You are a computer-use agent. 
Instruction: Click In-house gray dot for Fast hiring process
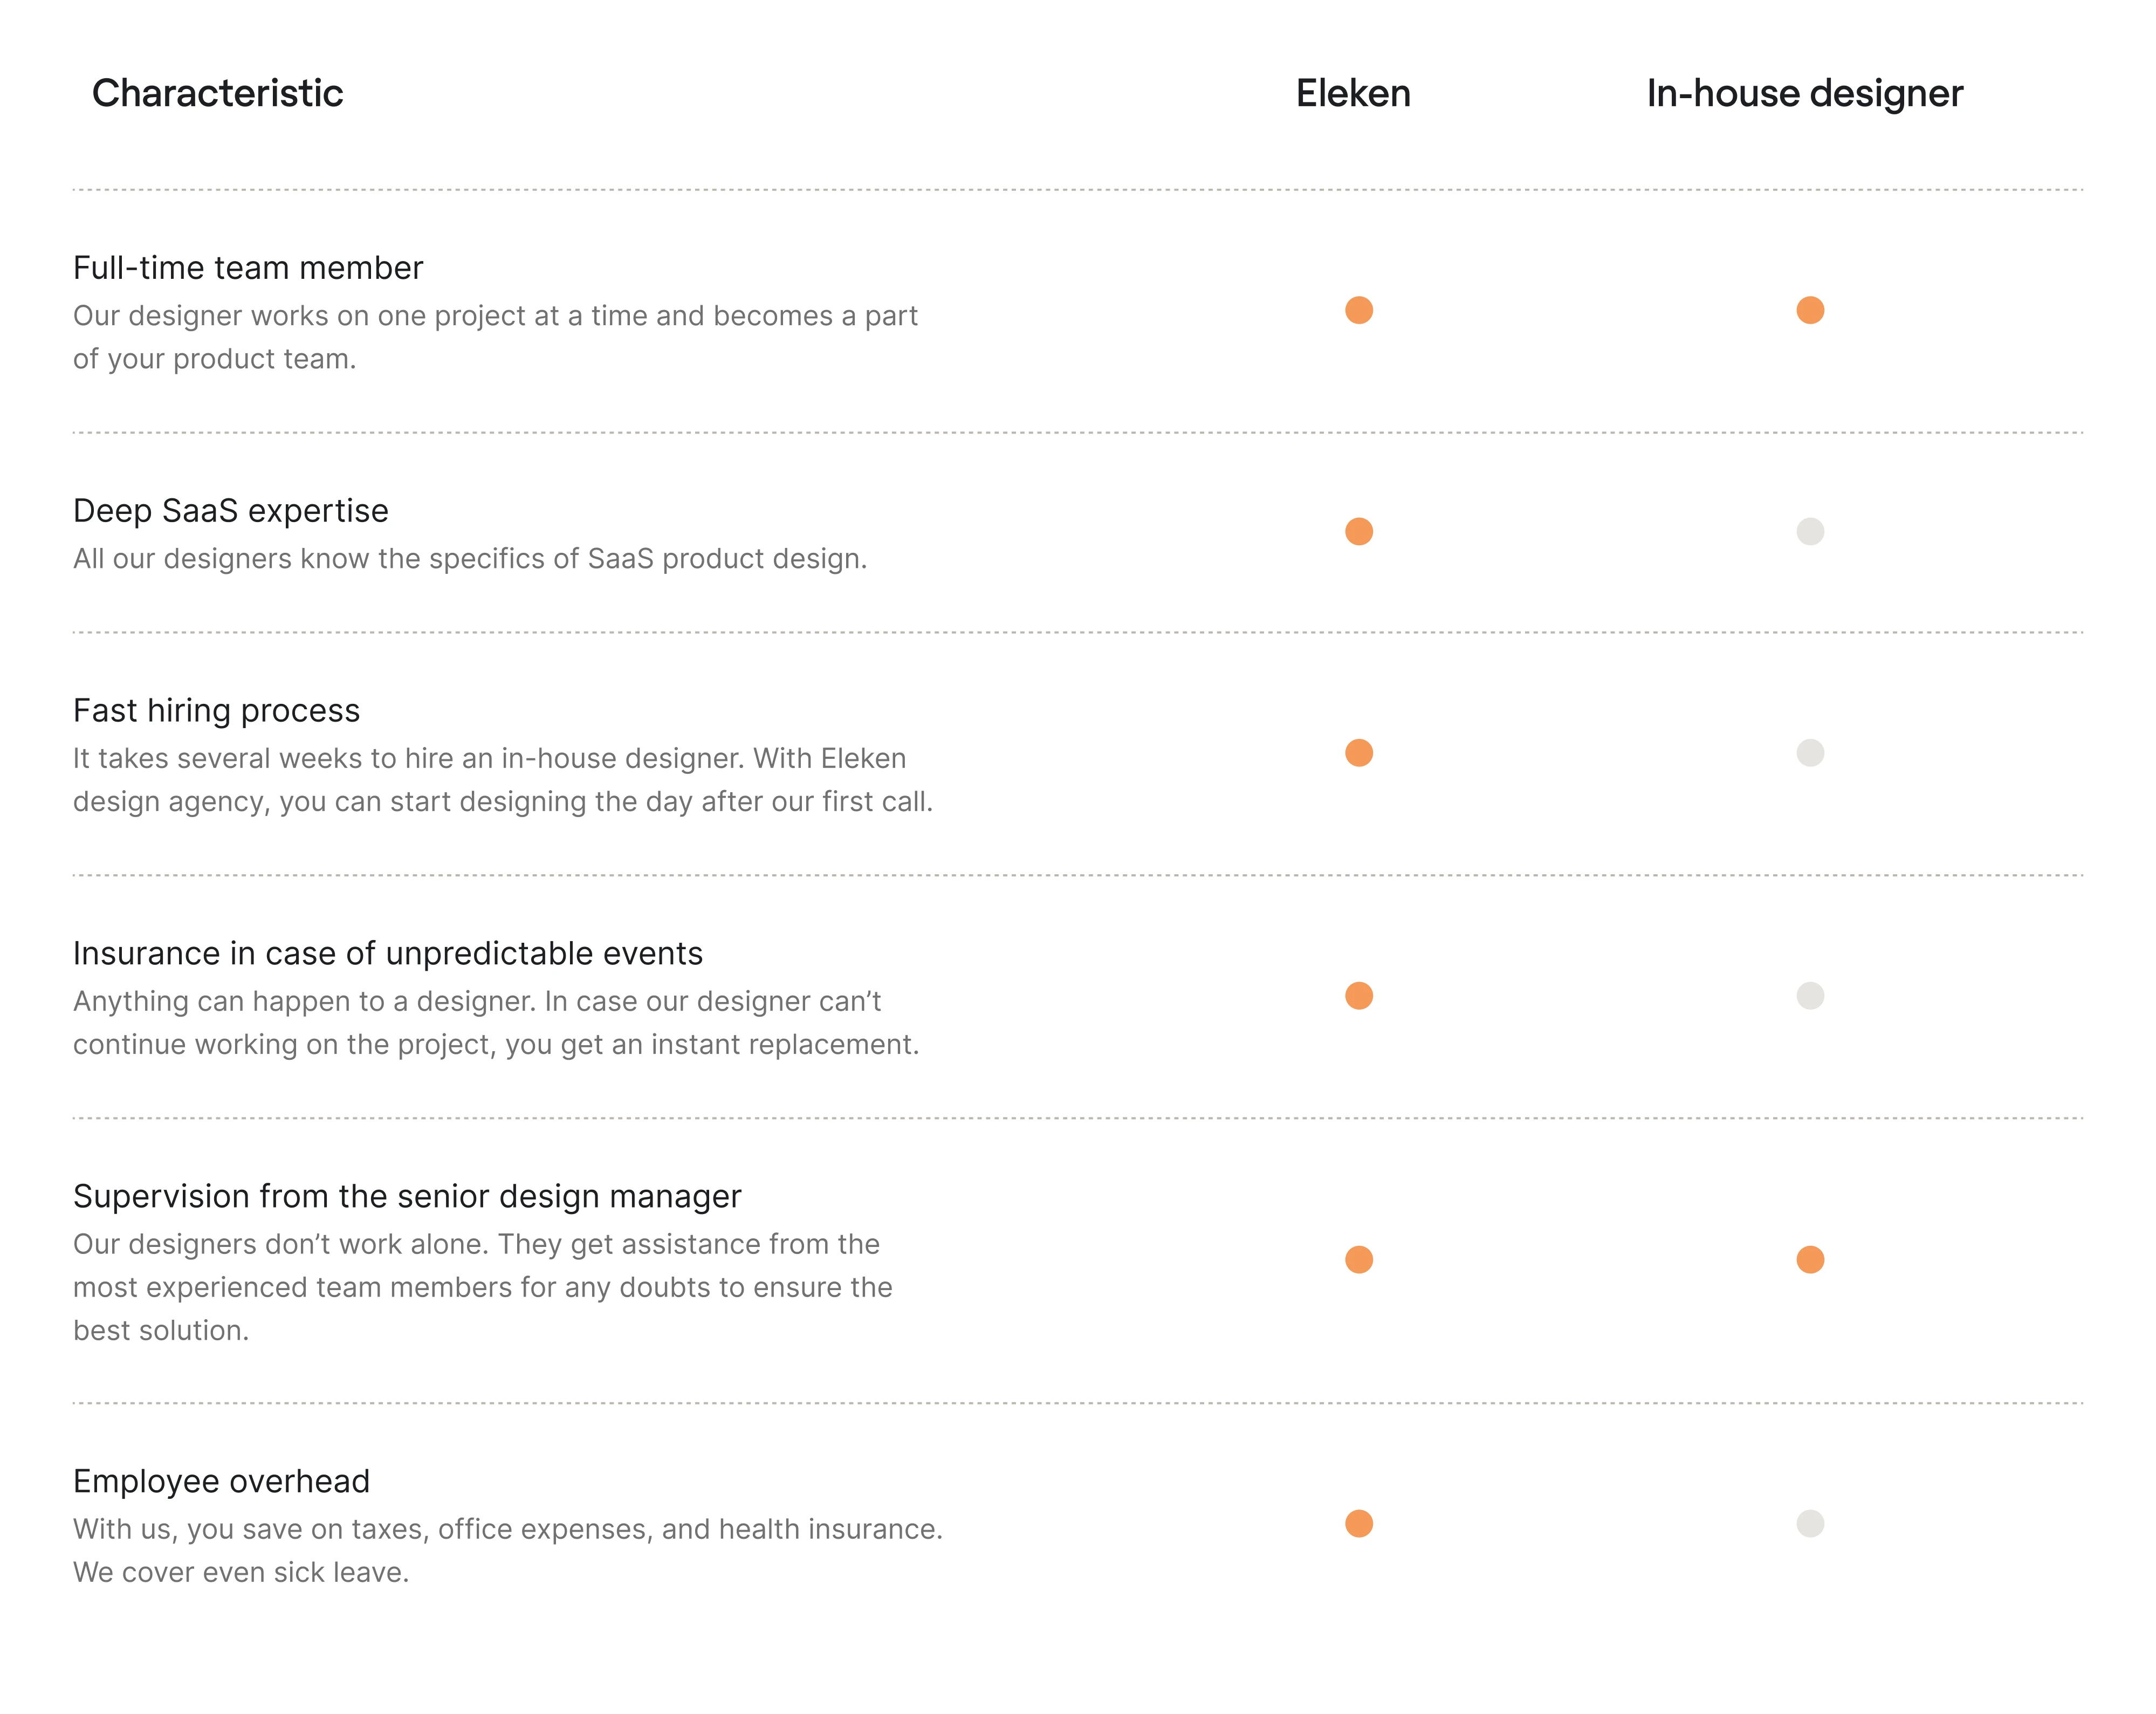(1810, 753)
